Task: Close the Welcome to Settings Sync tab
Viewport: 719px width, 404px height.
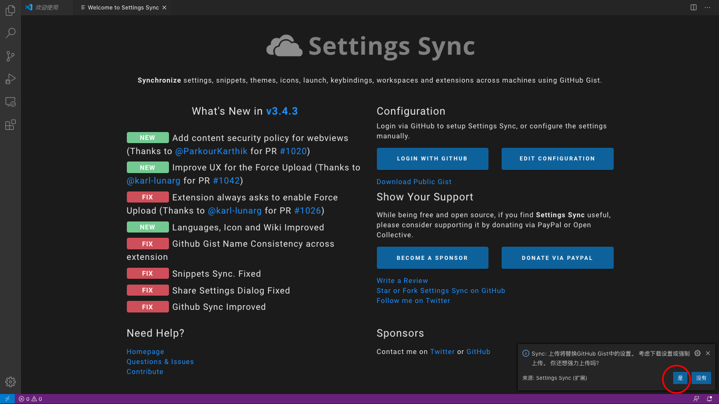Action: pyautogui.click(x=164, y=8)
